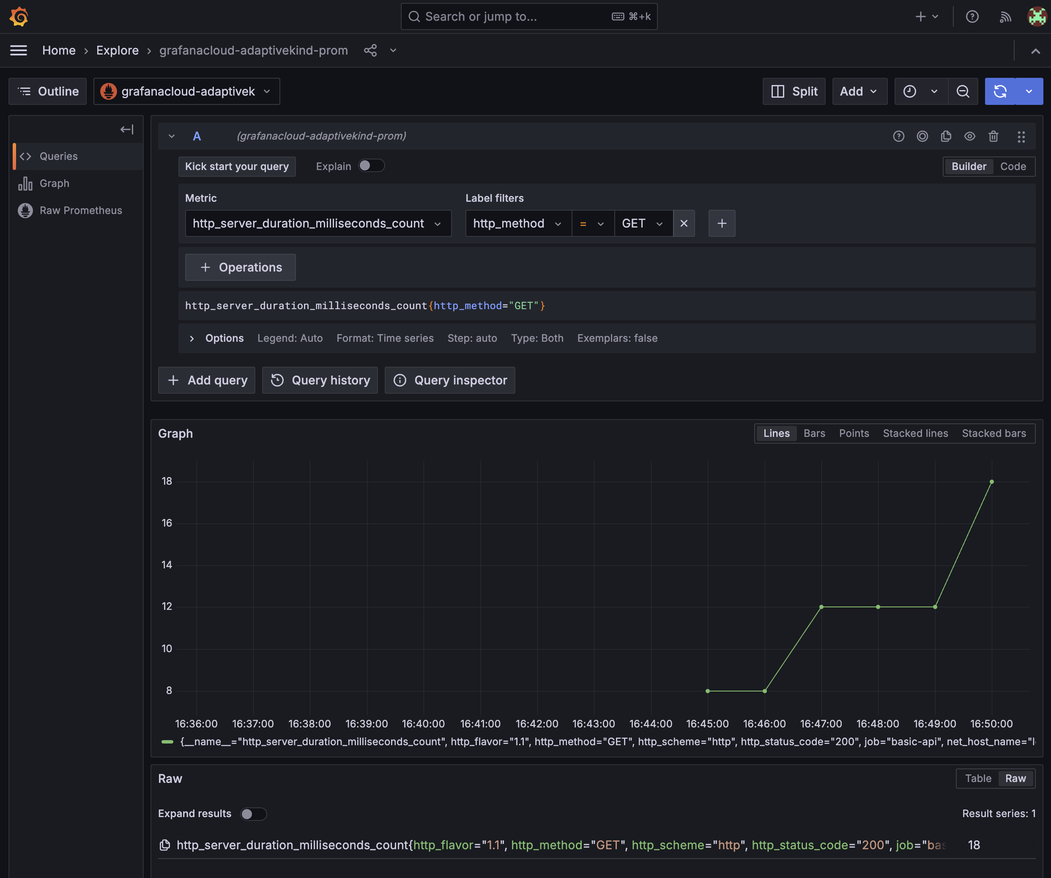Select Stacked bars graph style
The width and height of the screenshot is (1051, 878).
[x=994, y=434]
